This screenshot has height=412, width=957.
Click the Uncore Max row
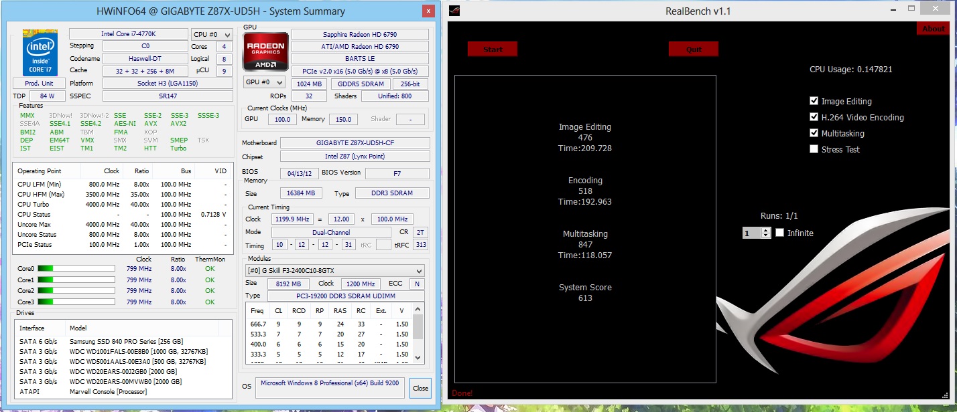click(x=123, y=224)
